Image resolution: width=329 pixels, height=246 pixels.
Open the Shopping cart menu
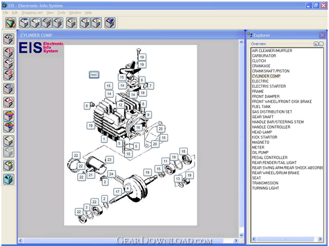point(32,13)
